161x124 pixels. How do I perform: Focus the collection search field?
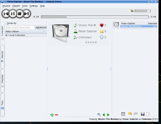(x=20, y=27)
